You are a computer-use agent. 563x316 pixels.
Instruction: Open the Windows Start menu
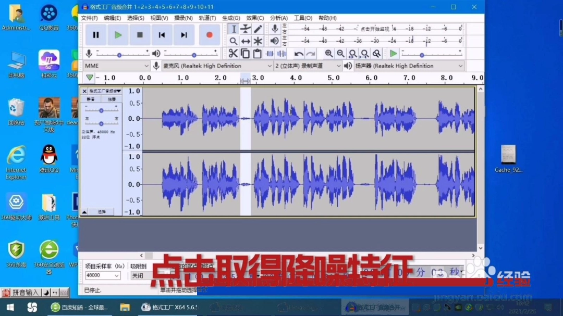pos(10,307)
